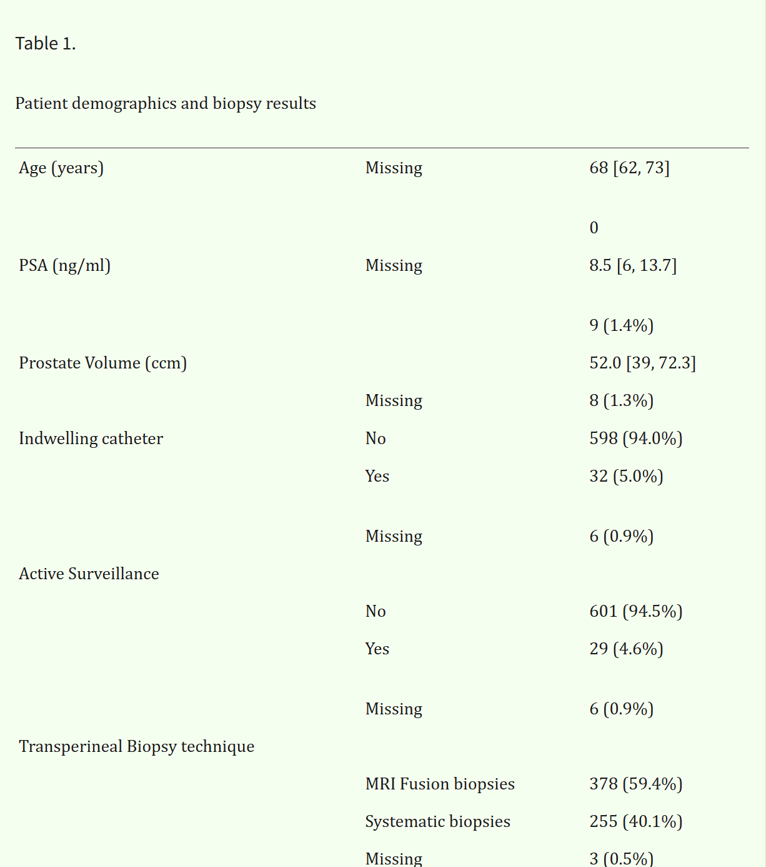
Task: Click the 'PSA (ng/ml)' row label
Action: click(65, 266)
